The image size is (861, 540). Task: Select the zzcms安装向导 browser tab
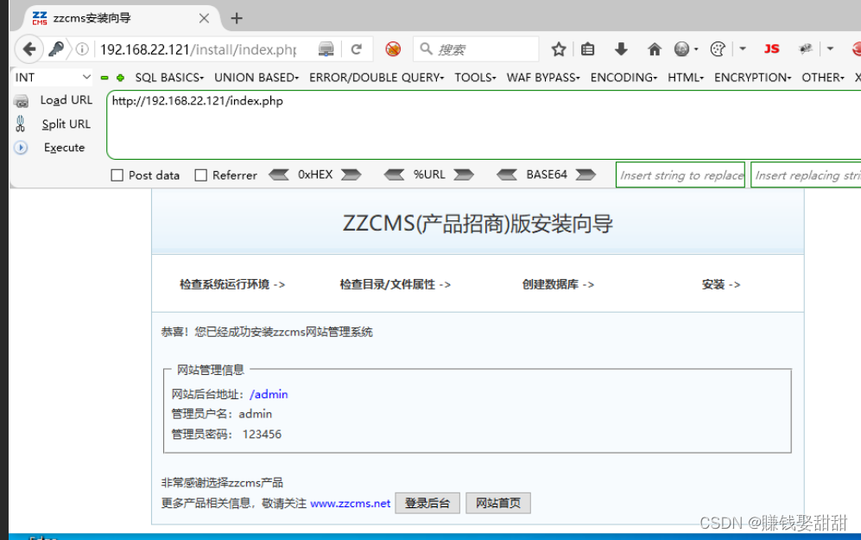(120, 18)
